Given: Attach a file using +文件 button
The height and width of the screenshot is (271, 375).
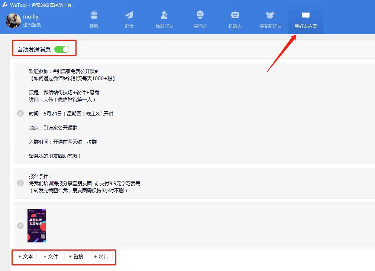Looking at the screenshot, I should pyautogui.click(x=50, y=257).
